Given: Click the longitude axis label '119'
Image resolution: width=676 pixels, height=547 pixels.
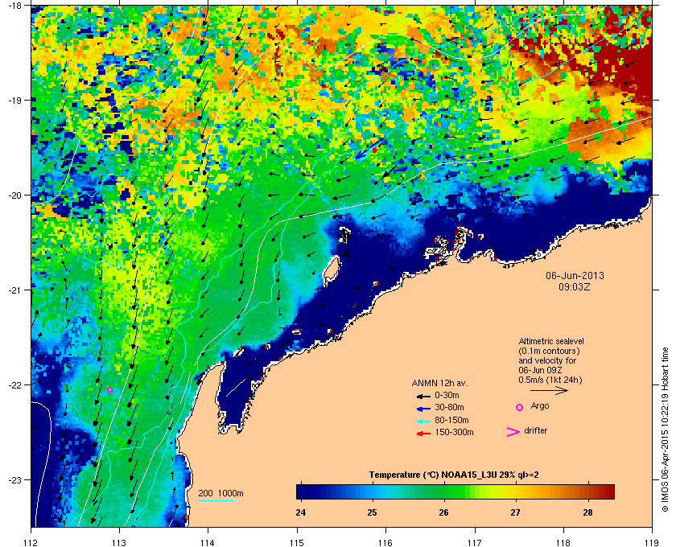Looking at the screenshot, I should coord(652,542).
